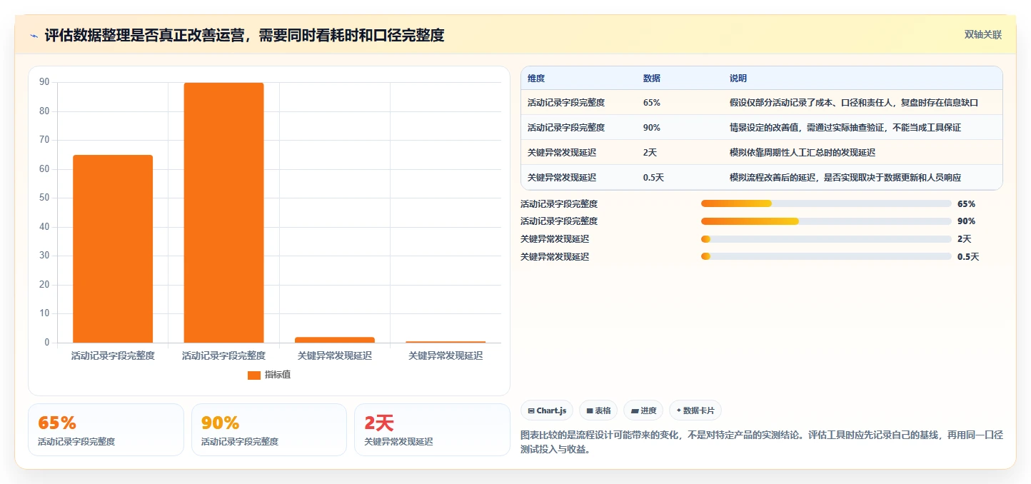Open the 2天 stat card
The height and width of the screenshot is (484, 1031).
pos(432,430)
